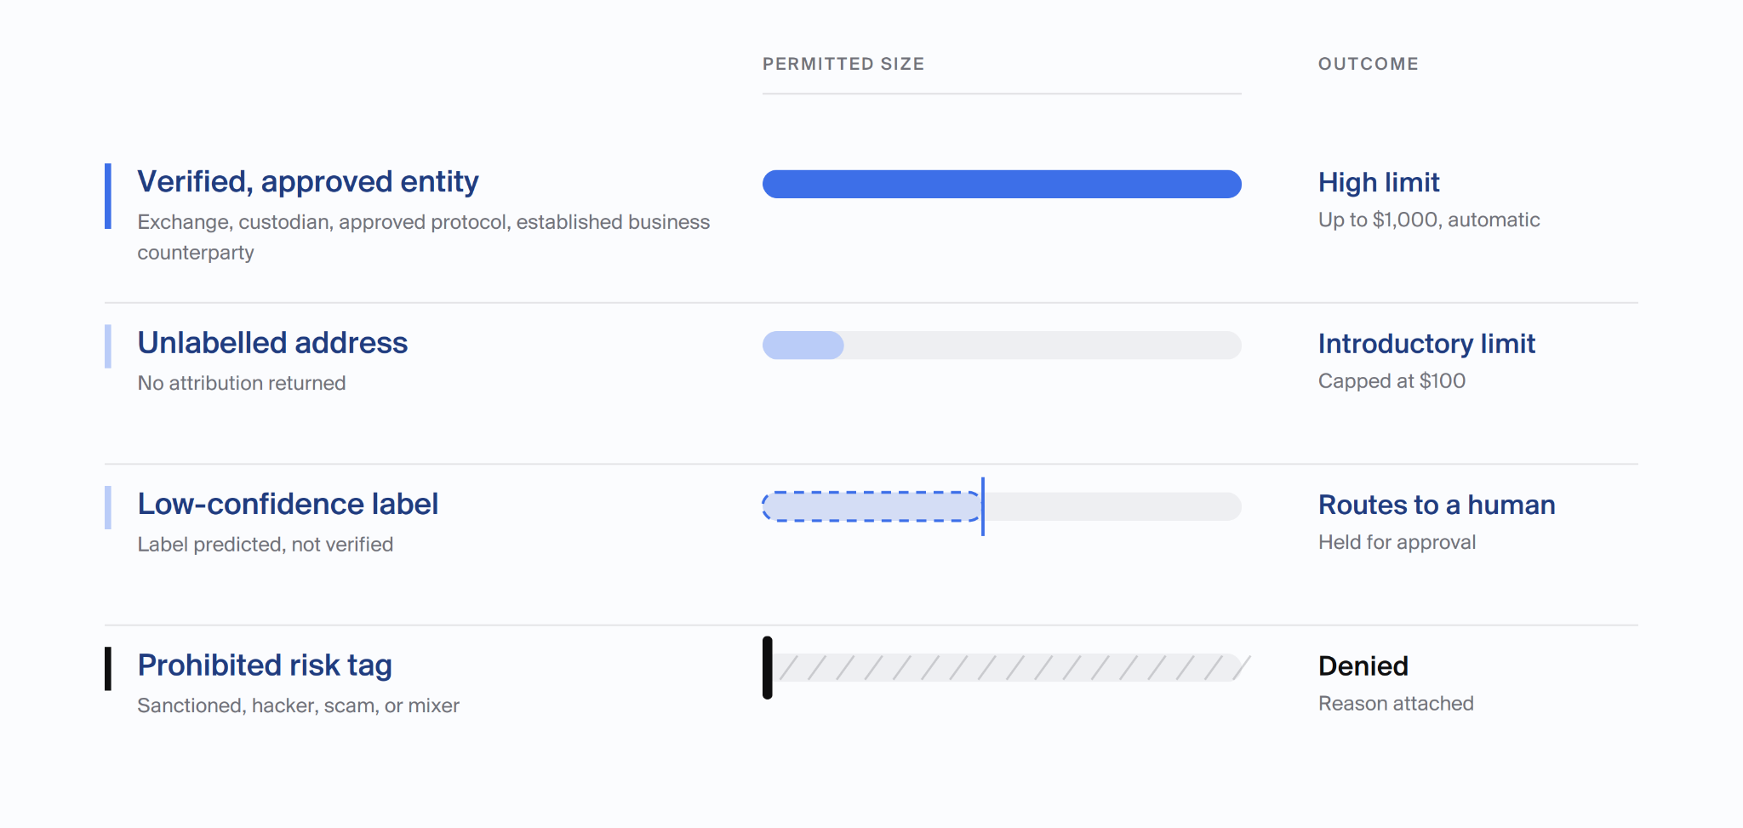Click the light accent beside Low-confidence label

coord(108,507)
